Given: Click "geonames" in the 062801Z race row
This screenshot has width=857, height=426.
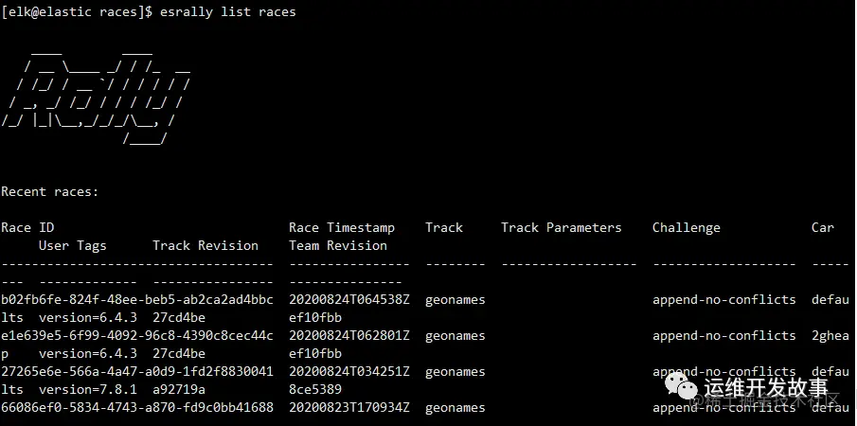Looking at the screenshot, I should pos(455,336).
